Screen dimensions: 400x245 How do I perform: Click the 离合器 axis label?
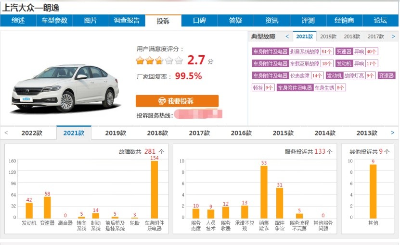[65, 223]
